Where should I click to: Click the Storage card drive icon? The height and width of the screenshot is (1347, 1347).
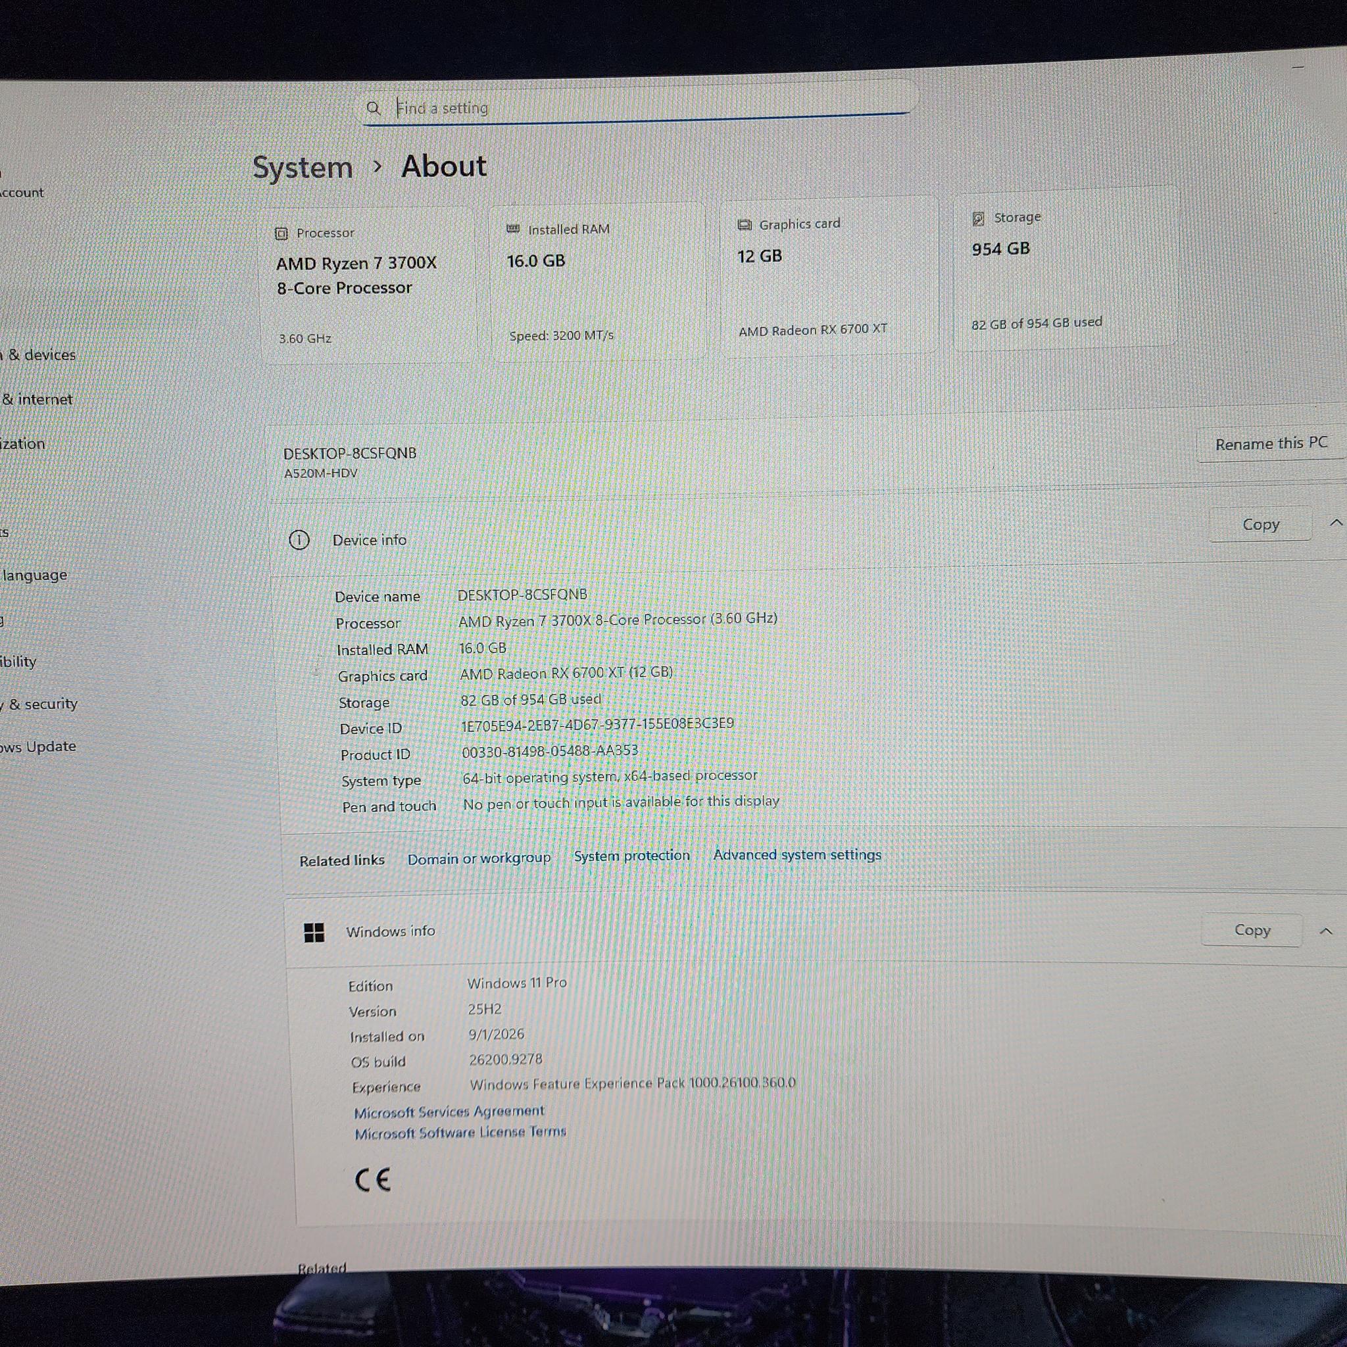click(x=978, y=219)
